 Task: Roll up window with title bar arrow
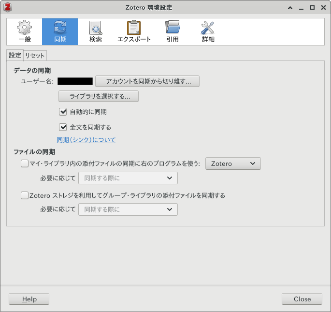click(x=290, y=8)
